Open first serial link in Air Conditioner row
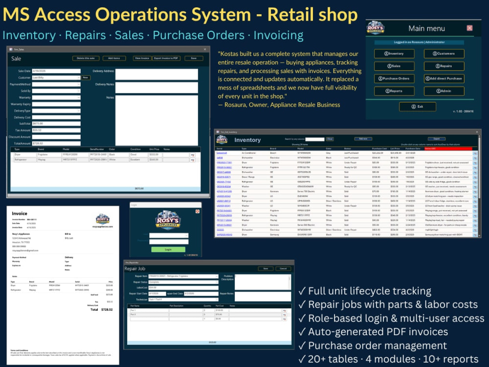Viewport: 489px width, 367px height. point(222,153)
